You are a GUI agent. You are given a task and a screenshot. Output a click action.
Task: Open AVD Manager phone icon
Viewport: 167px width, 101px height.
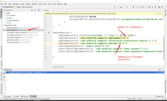click(152, 7)
